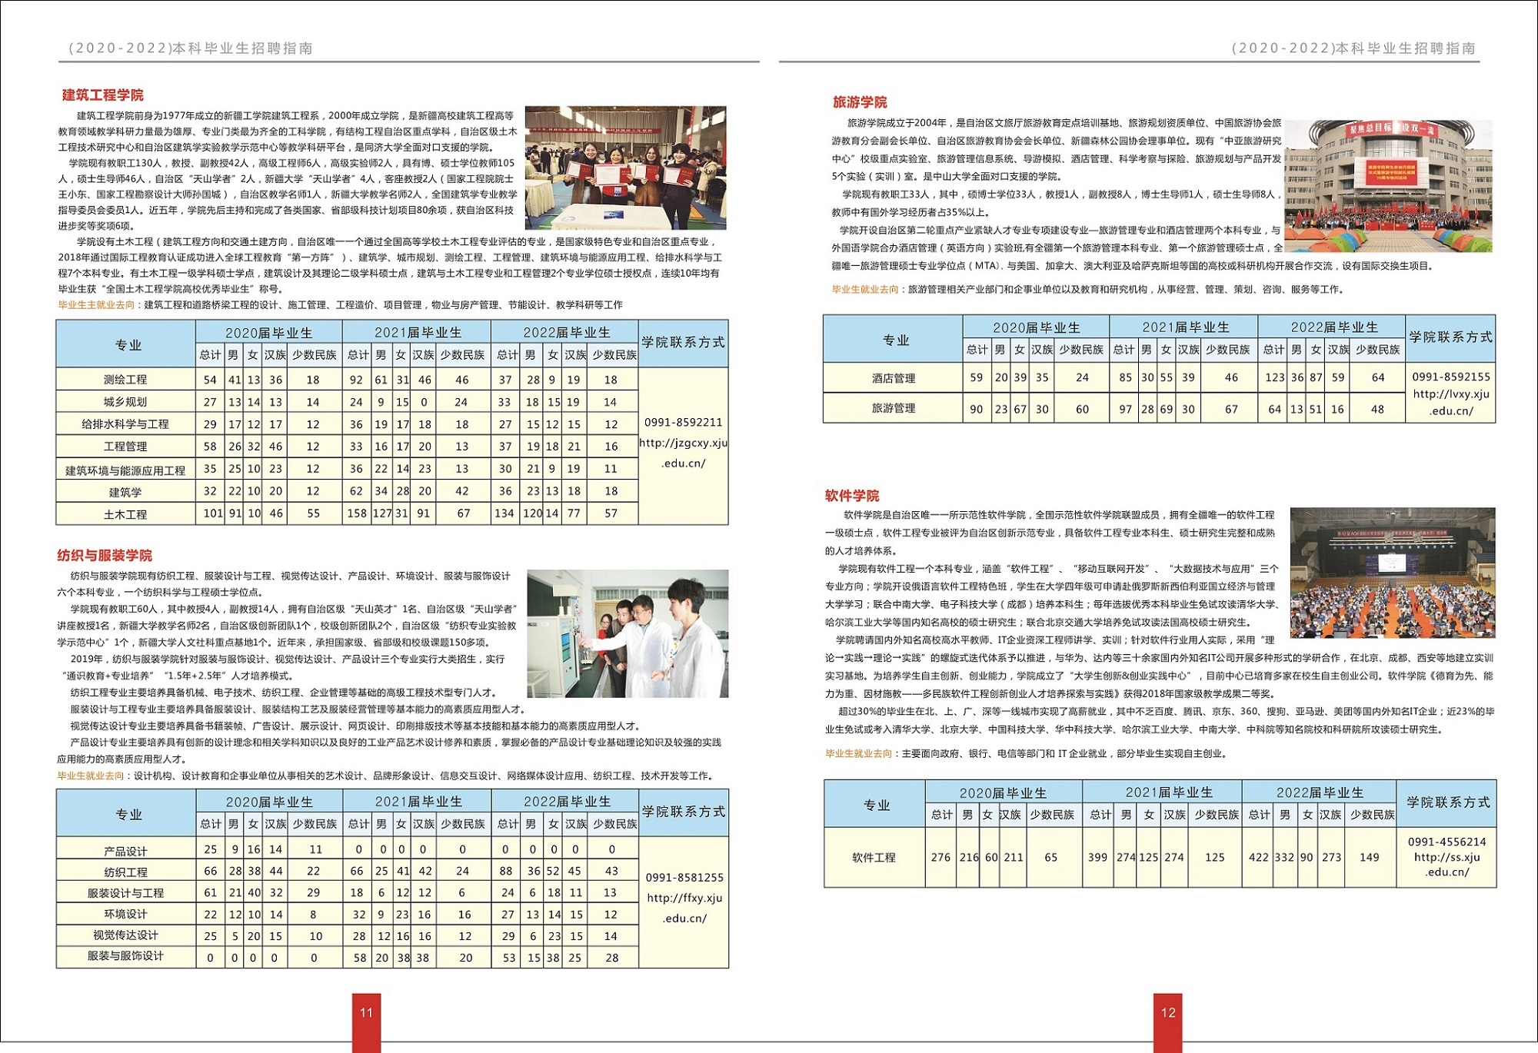1538x1053 pixels.
Task: Click phone number 0991-8592155
Action: pos(1451,377)
